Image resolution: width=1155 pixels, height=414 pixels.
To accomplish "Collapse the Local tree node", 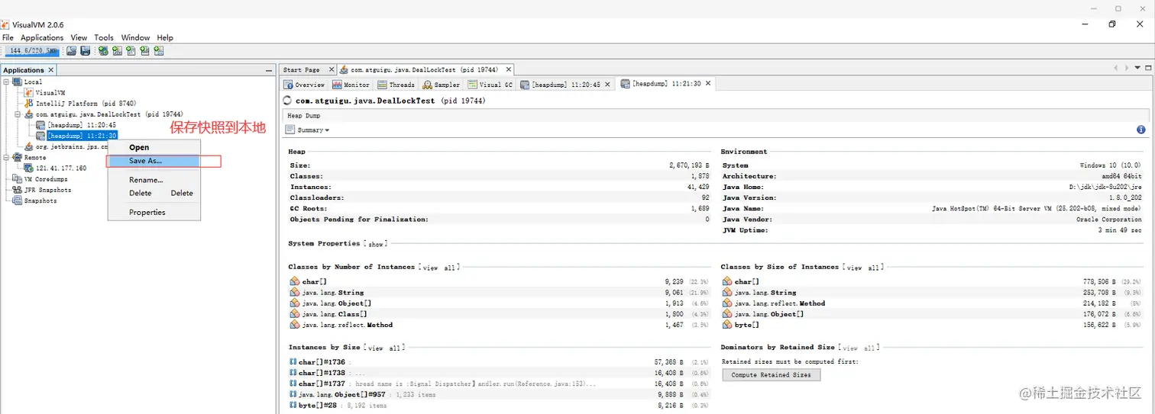I will pyautogui.click(x=7, y=82).
